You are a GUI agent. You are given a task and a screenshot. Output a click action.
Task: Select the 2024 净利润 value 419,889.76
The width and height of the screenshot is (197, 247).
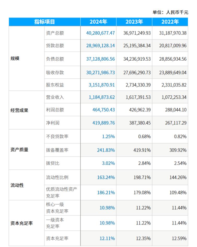click(x=104, y=123)
